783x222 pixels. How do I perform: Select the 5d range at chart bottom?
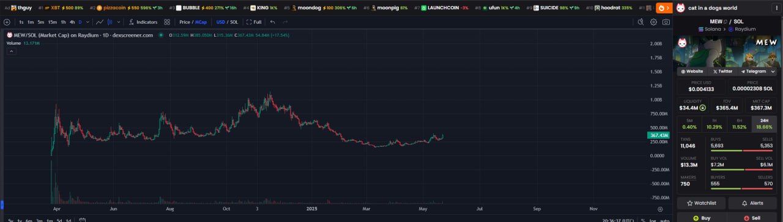click(x=59, y=220)
